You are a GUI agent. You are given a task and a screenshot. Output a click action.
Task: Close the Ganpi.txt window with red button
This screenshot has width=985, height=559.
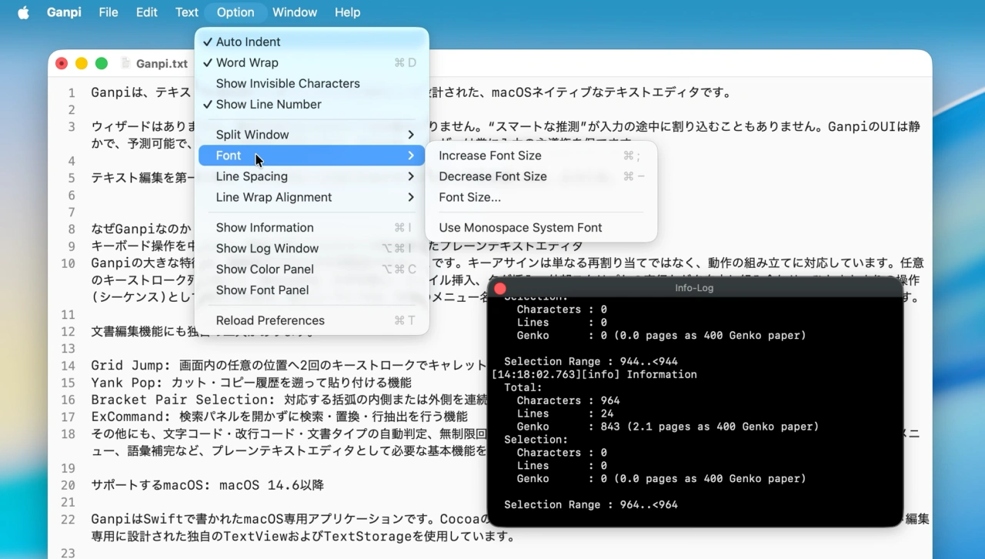(62, 64)
